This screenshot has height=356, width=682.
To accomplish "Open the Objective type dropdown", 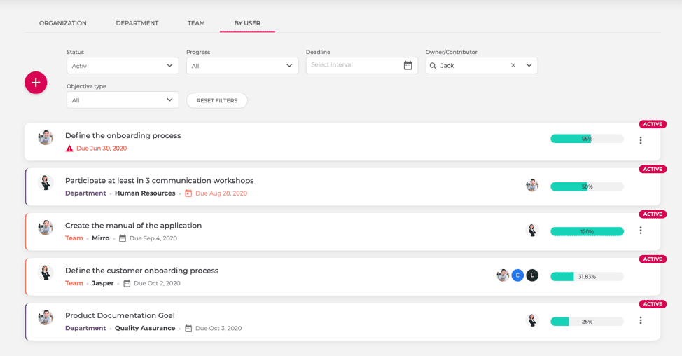I will click(123, 100).
